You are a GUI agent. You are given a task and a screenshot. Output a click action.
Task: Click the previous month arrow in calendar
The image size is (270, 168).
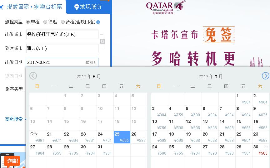point(33,76)
